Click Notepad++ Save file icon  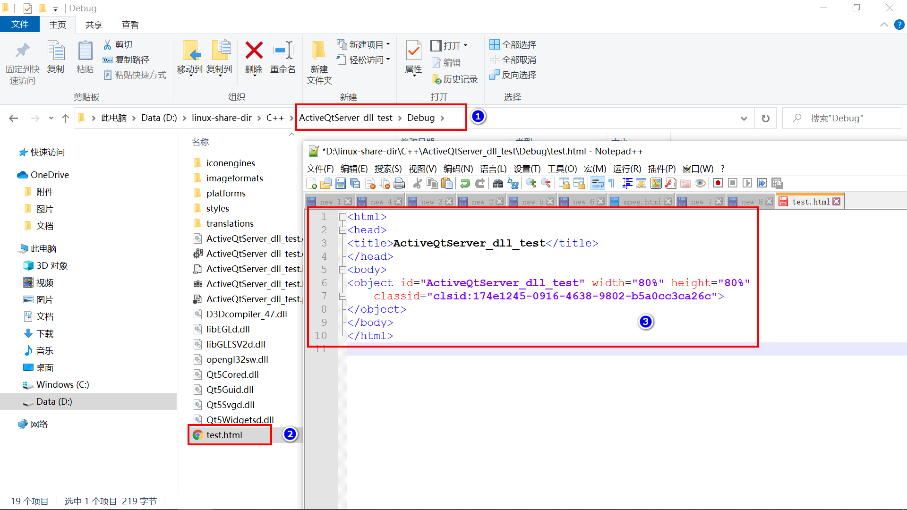[340, 183]
